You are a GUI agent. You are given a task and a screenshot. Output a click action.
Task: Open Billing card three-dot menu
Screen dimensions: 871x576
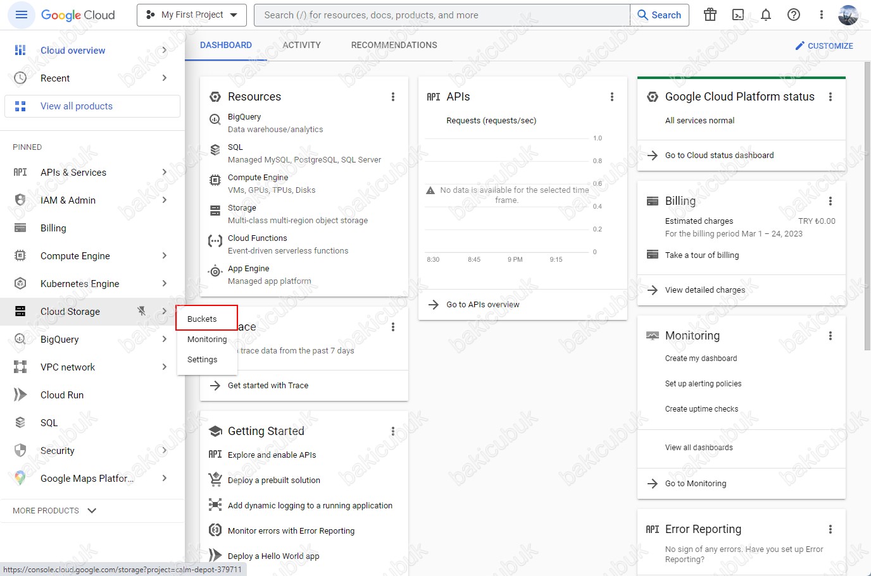tap(830, 201)
